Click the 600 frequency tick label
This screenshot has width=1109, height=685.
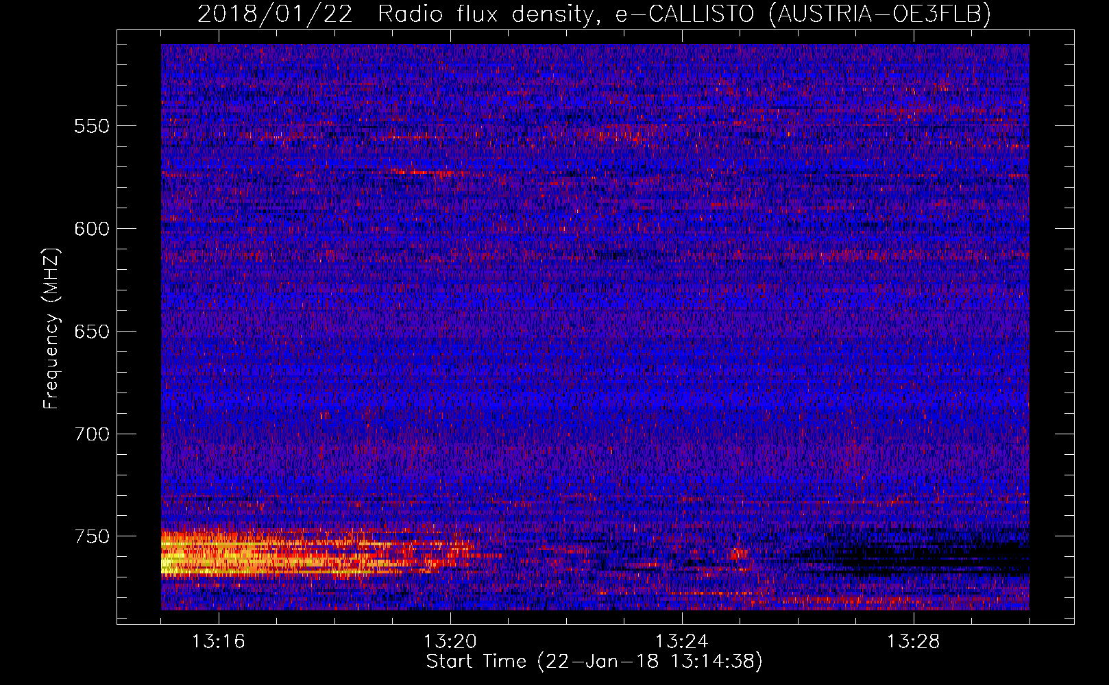(92, 229)
